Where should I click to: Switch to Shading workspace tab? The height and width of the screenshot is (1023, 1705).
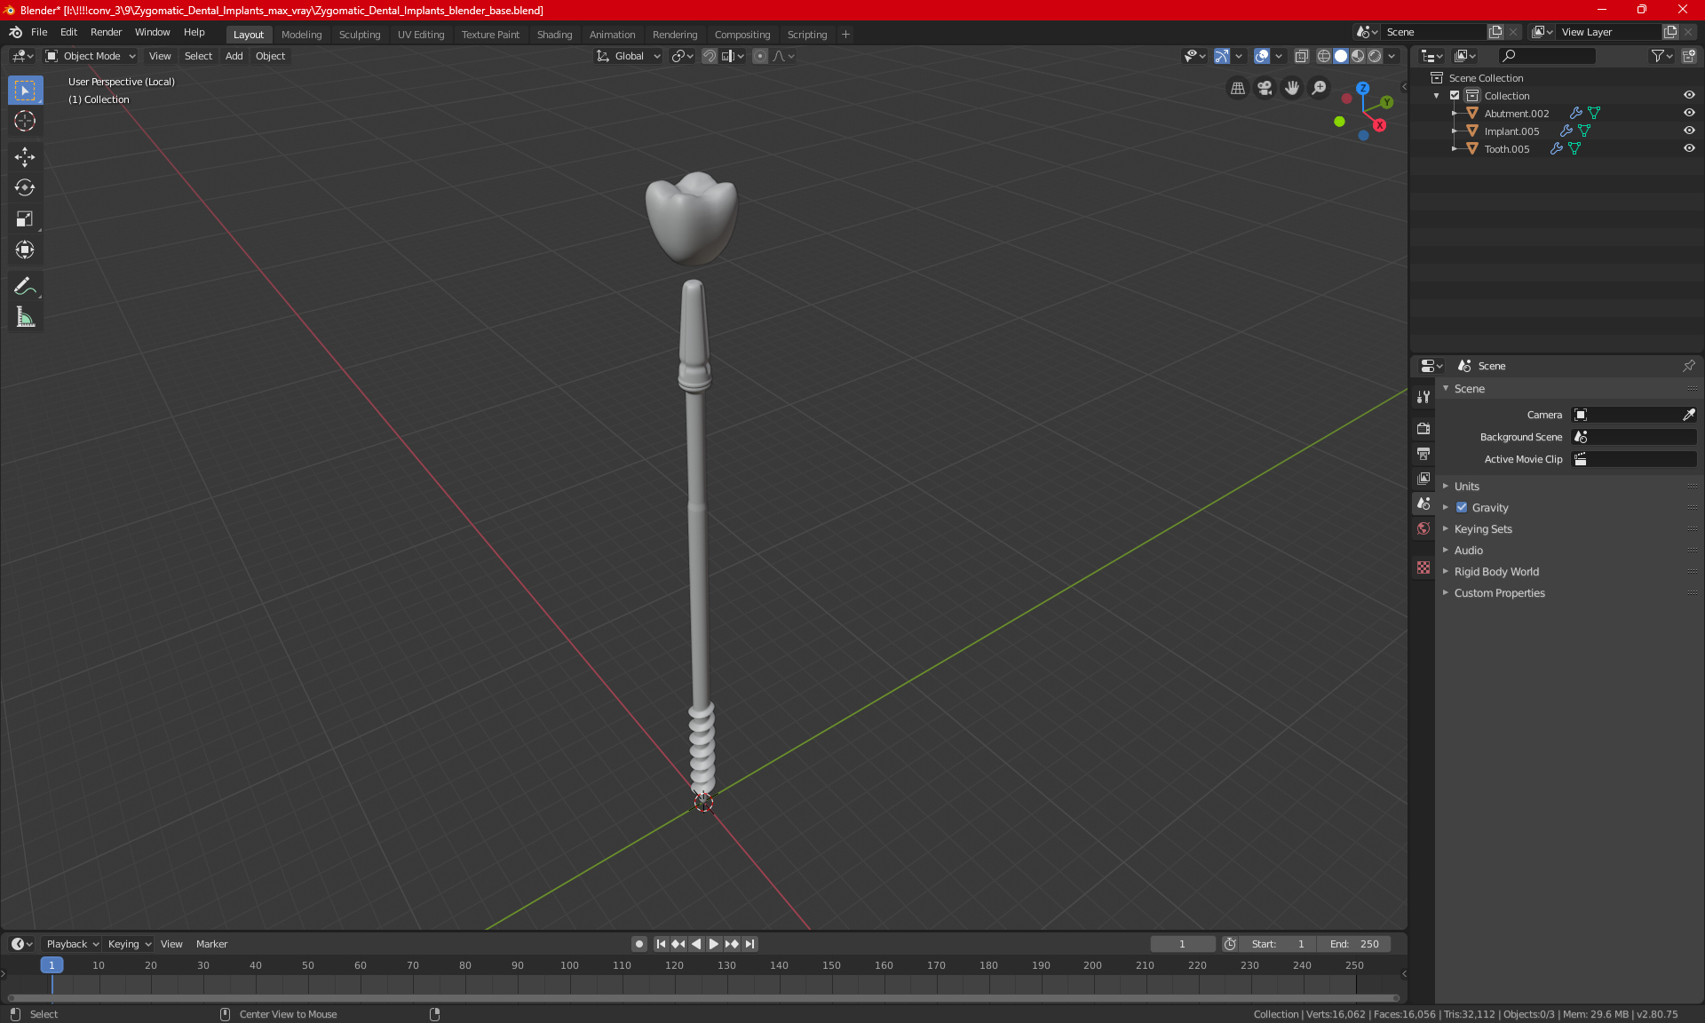[554, 35]
